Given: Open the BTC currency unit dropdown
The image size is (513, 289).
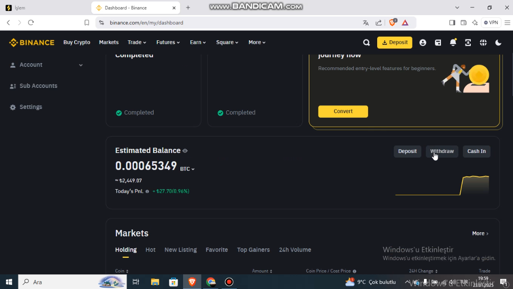Looking at the screenshot, I should click(x=187, y=169).
